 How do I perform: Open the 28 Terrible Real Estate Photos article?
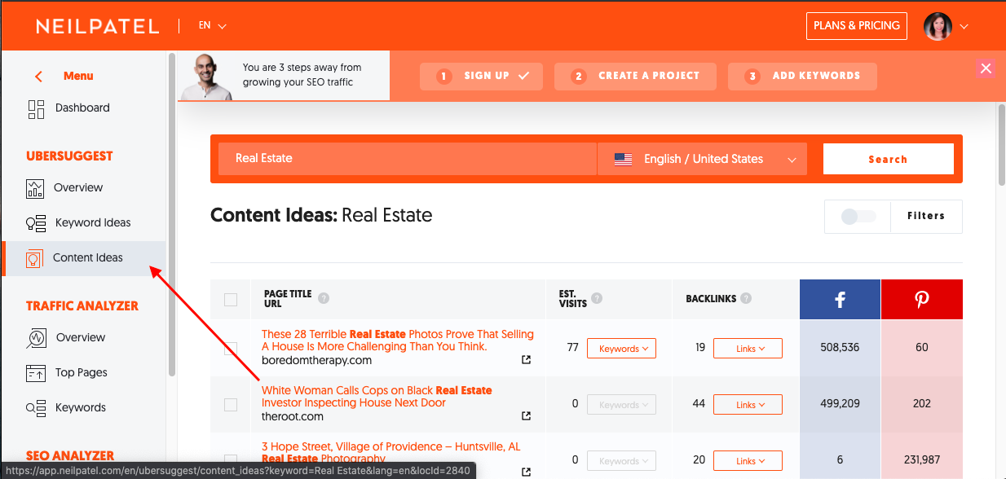pos(398,341)
